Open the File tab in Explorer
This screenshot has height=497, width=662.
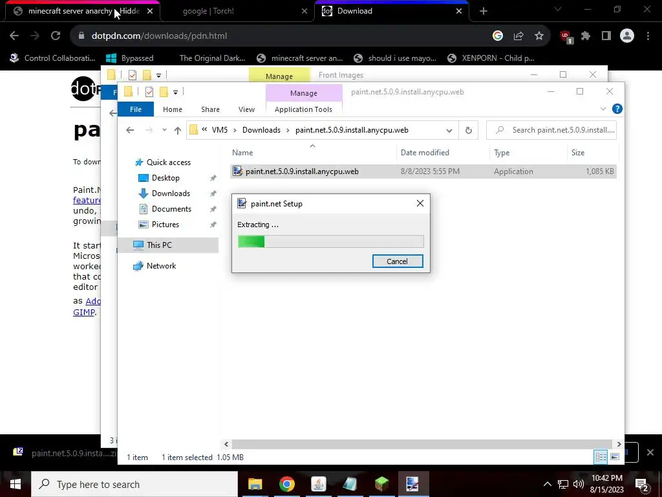136,109
